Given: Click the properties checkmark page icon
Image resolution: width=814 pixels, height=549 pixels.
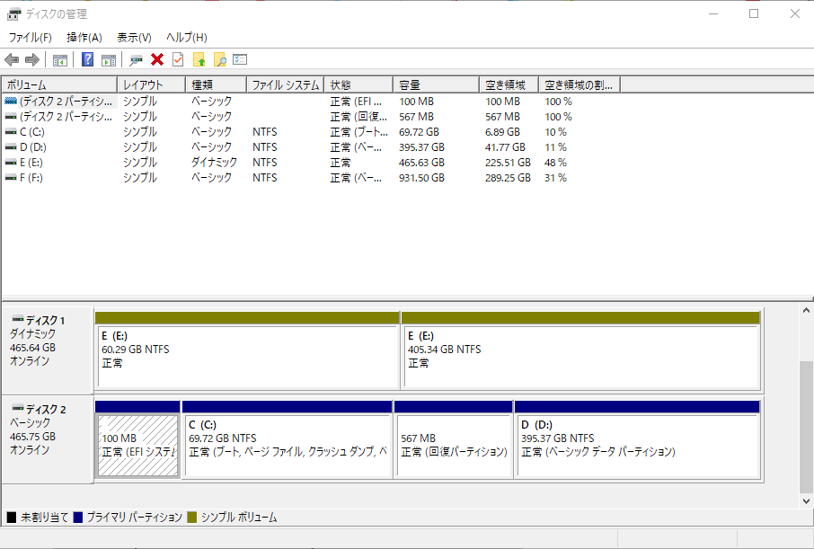Looking at the screenshot, I should pyautogui.click(x=178, y=60).
